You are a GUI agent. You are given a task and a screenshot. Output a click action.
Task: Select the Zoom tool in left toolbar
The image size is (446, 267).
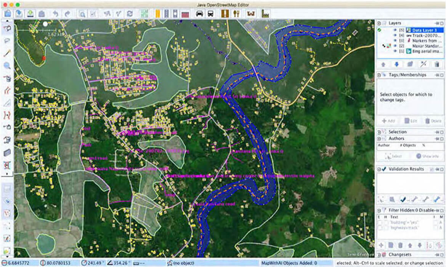(x=7, y=65)
